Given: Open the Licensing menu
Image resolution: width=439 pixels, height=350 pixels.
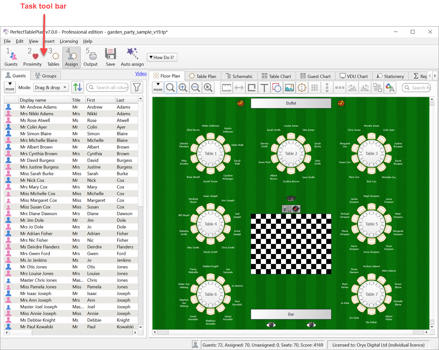Looking at the screenshot, I should pos(68,41).
